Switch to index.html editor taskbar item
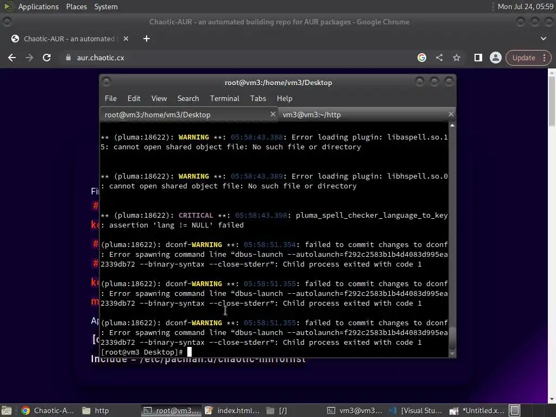Screen dimensions: 556x417 [x=232, y=410]
